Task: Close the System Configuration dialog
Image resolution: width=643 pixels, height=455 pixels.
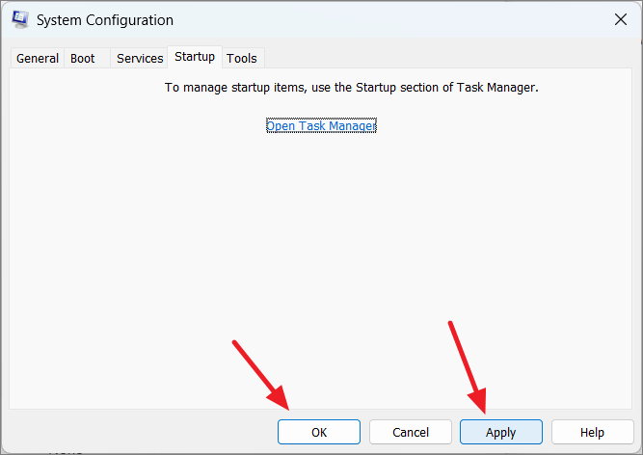Action: (621, 19)
